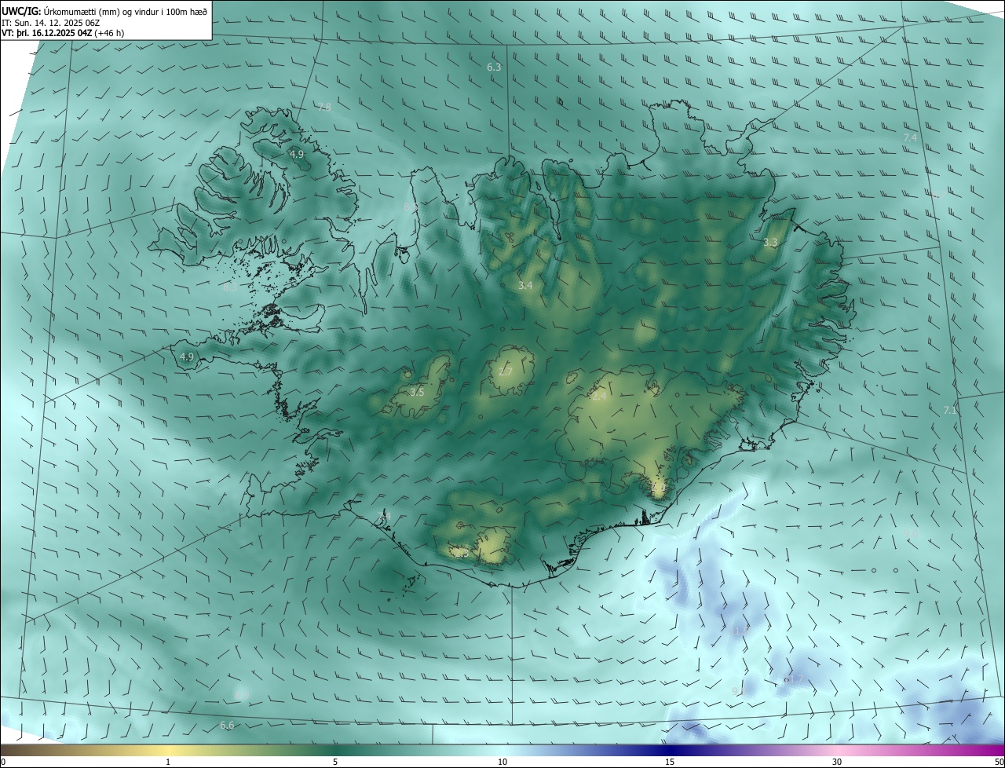Screen dimensions: 1005x768
Task: Click the "7.8" value label on the map
Action: [x=323, y=107]
